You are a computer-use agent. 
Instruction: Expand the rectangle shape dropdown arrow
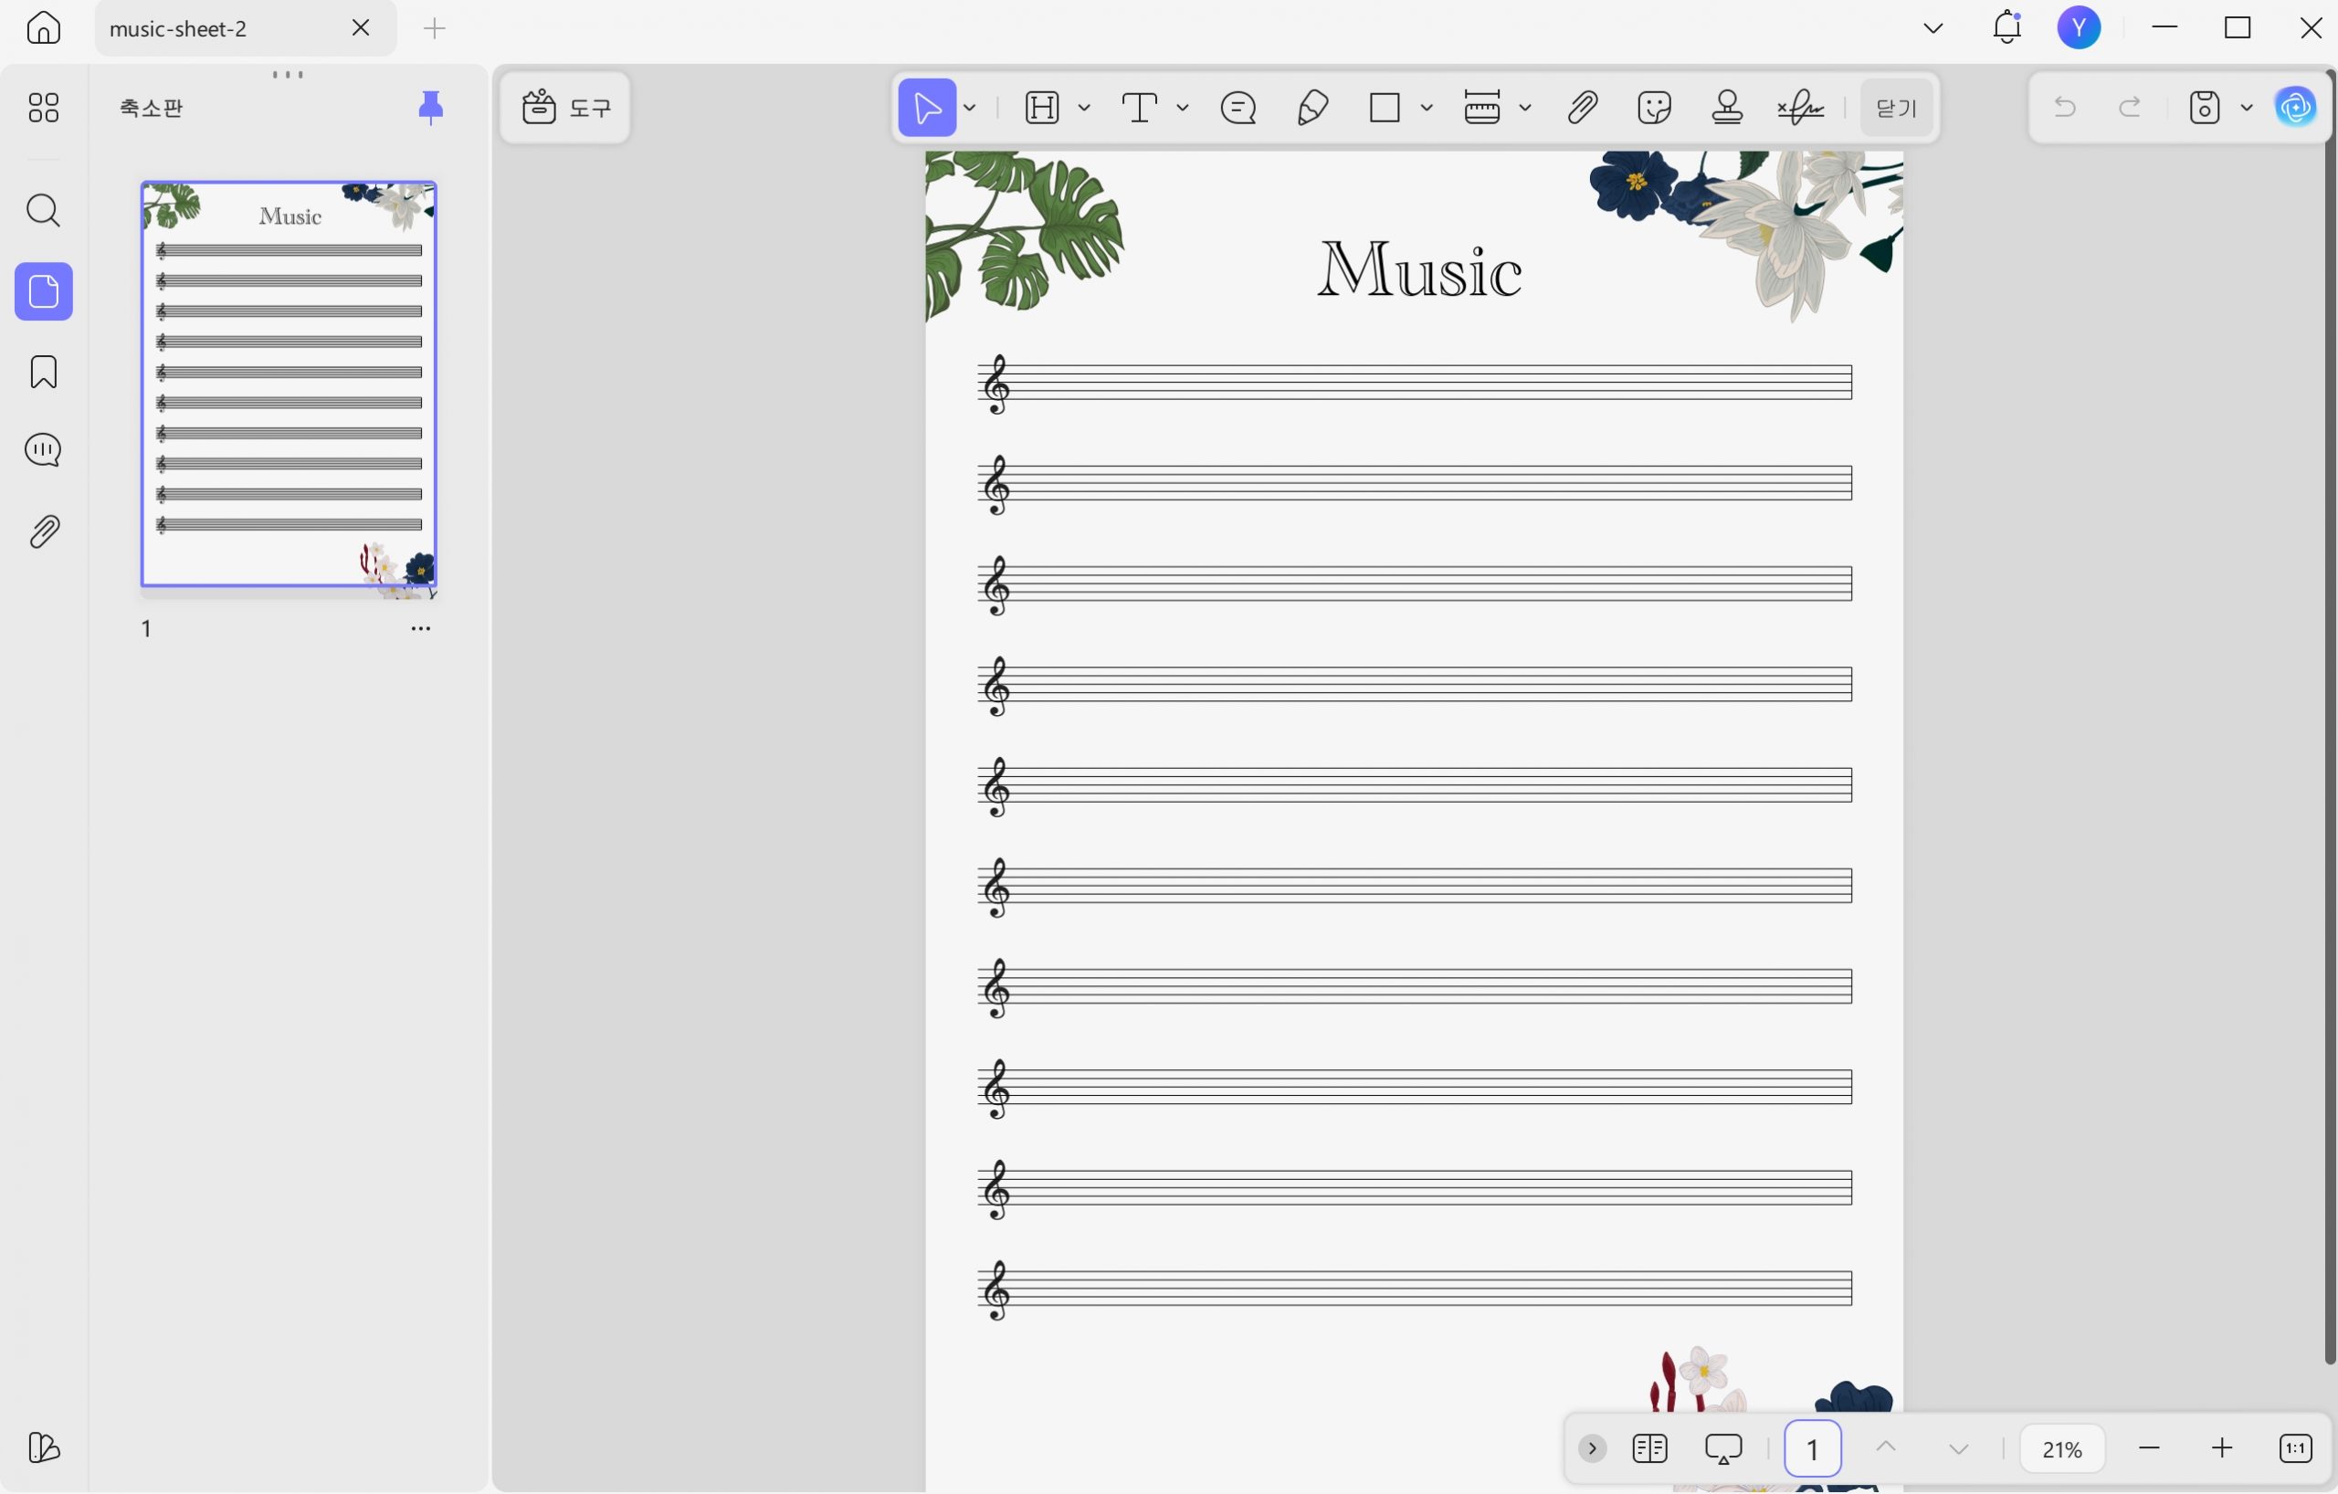point(1427,108)
